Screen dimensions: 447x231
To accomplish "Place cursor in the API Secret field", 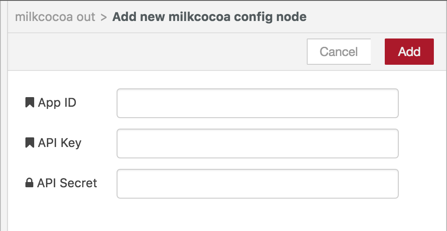I will [257, 183].
